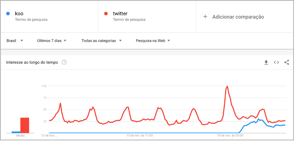
Task: Select the 18 de nov. às 03:00 axis label
Action: (231, 135)
